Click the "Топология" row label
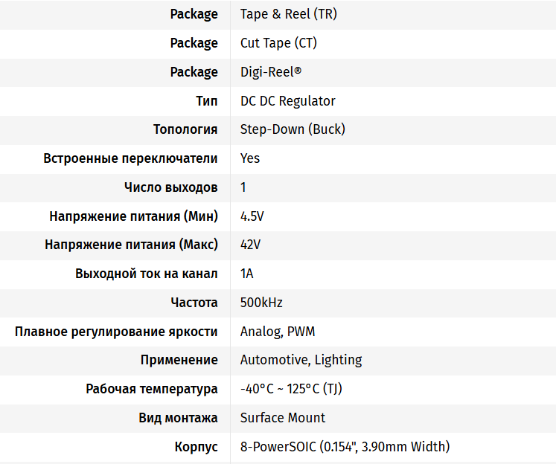The image size is (556, 464). pyautogui.click(x=185, y=129)
